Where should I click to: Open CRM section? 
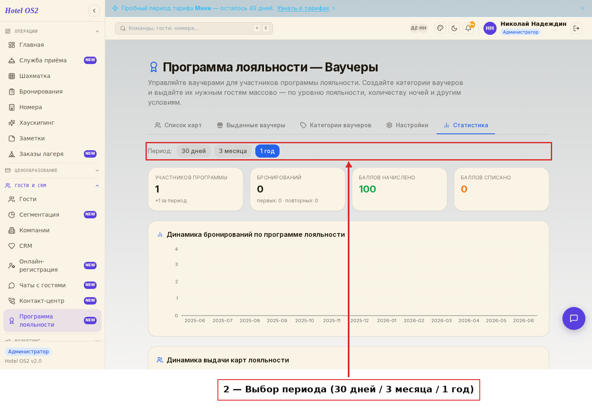(52, 246)
